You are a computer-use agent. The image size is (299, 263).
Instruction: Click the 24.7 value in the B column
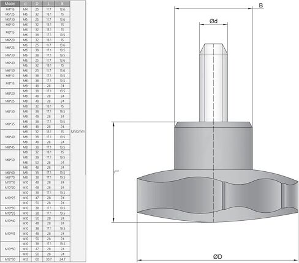coord(62,259)
